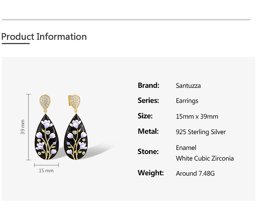This screenshot has width=257, height=219.
Task: Click the dark underline beneath Product Information
Action: tap(15, 44)
